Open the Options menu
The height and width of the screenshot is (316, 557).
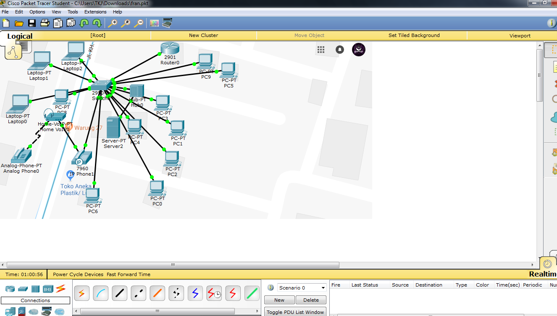pyautogui.click(x=37, y=12)
